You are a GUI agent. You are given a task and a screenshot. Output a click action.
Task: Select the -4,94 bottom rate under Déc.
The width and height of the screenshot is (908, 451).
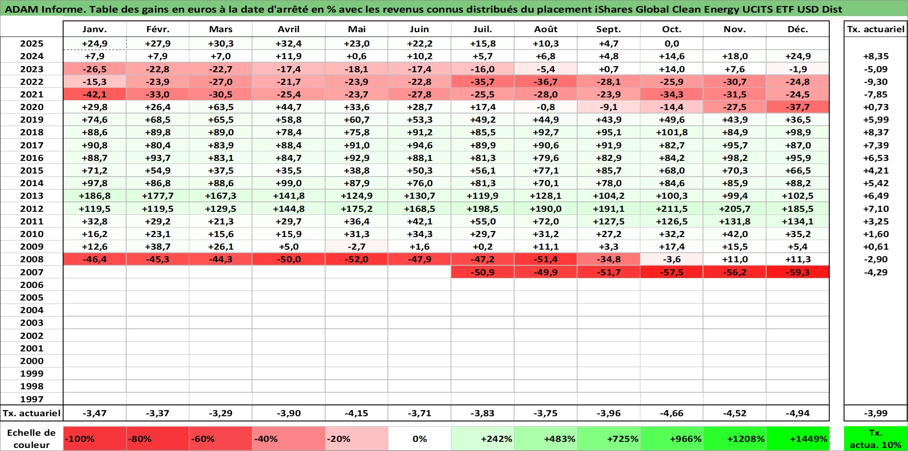tap(797, 413)
